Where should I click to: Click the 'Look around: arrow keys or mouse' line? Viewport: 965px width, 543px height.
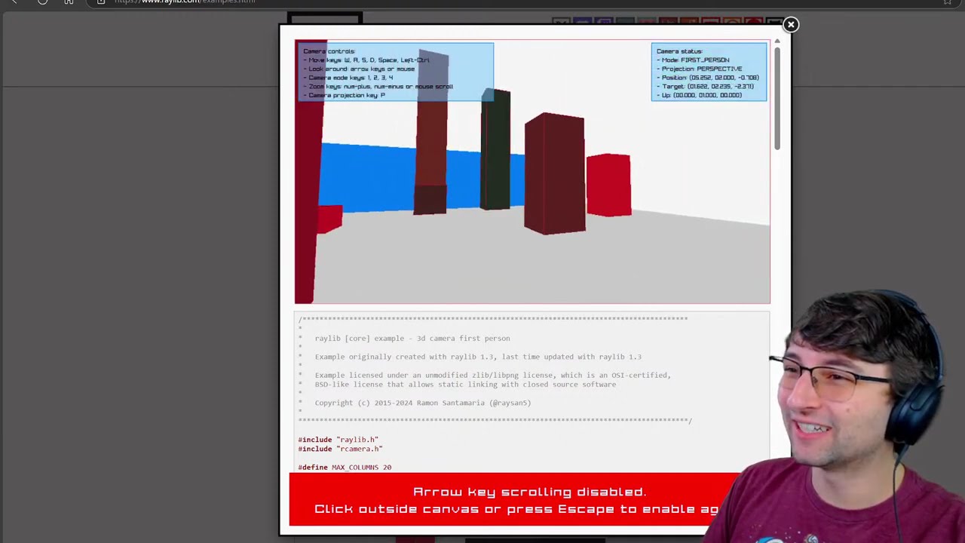[x=359, y=69]
